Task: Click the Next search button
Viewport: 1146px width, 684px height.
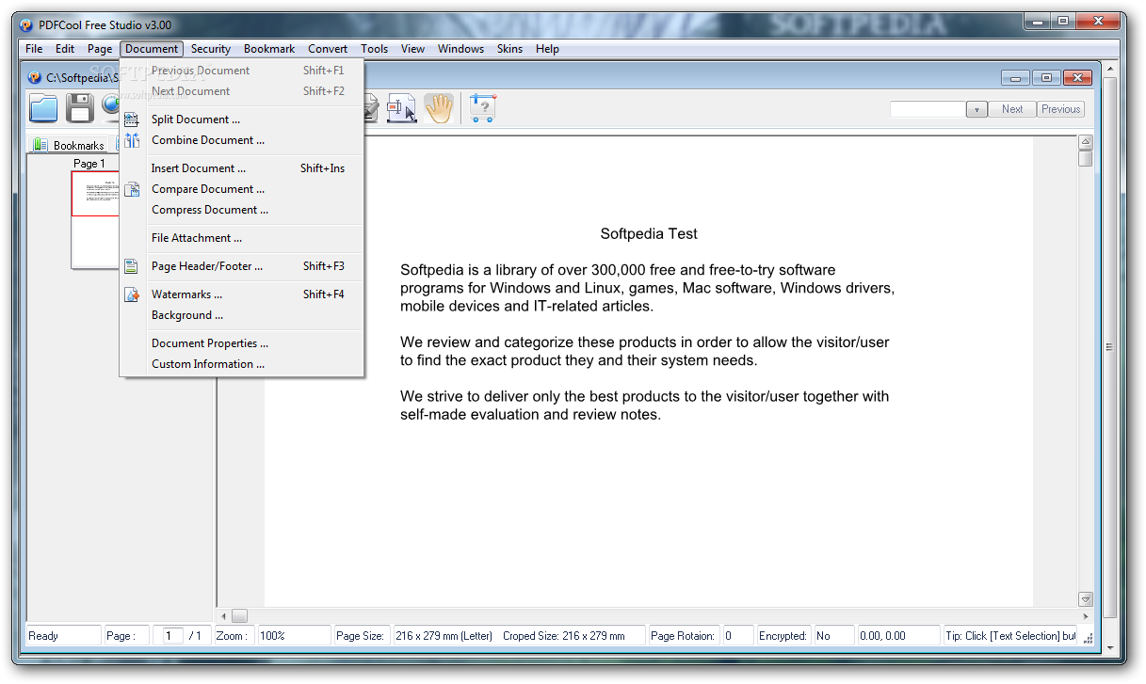Action: (1012, 109)
